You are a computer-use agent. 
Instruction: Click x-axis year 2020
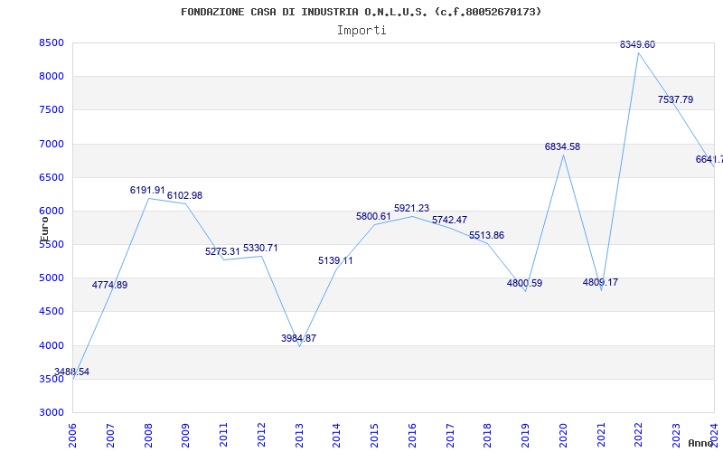pos(563,435)
